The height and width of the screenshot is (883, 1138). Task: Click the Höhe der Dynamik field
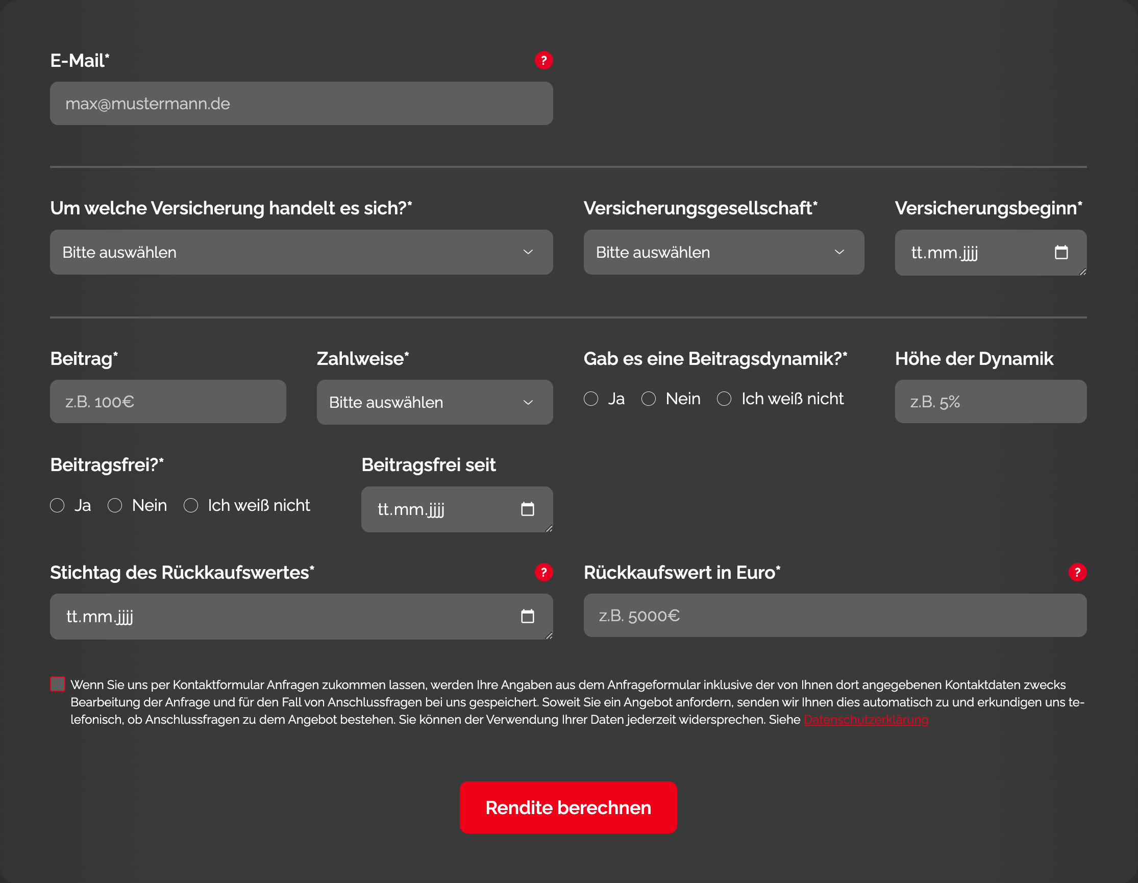click(x=990, y=401)
